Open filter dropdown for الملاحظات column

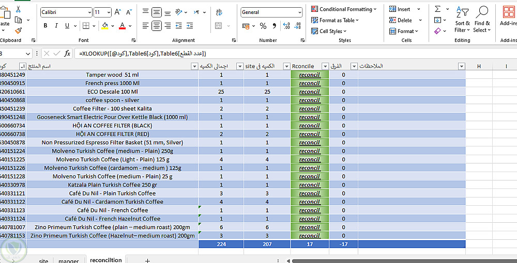pos(462,67)
